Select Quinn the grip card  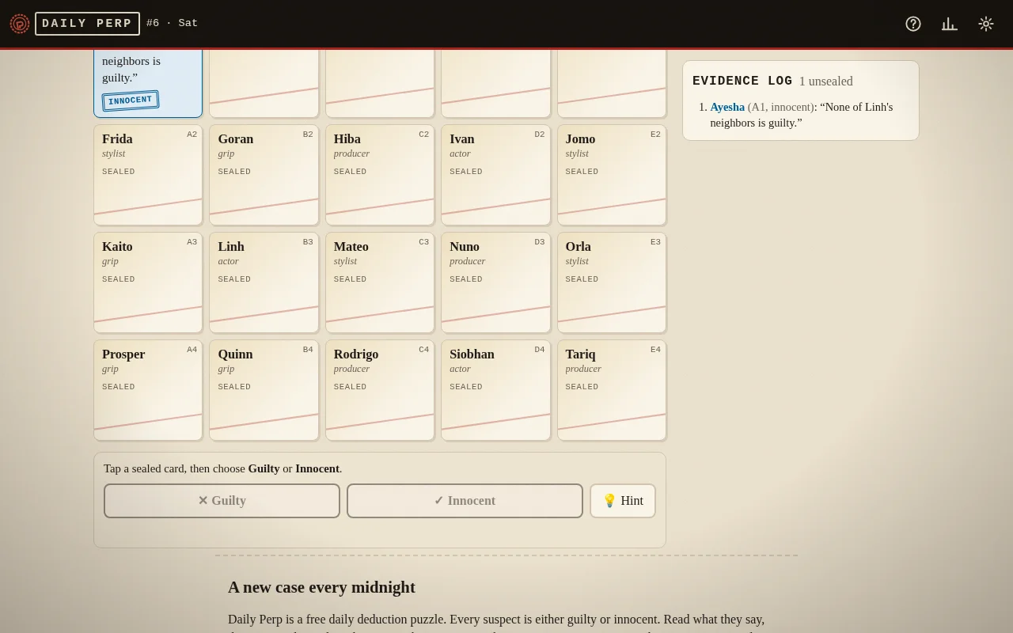pyautogui.click(x=264, y=390)
